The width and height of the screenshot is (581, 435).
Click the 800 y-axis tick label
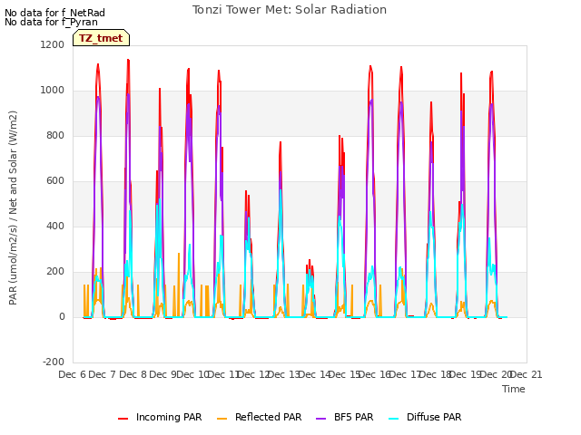pyautogui.click(x=55, y=135)
